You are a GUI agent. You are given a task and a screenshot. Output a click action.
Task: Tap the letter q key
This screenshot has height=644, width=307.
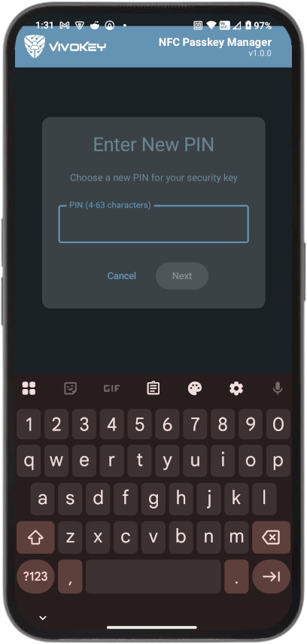(x=29, y=461)
